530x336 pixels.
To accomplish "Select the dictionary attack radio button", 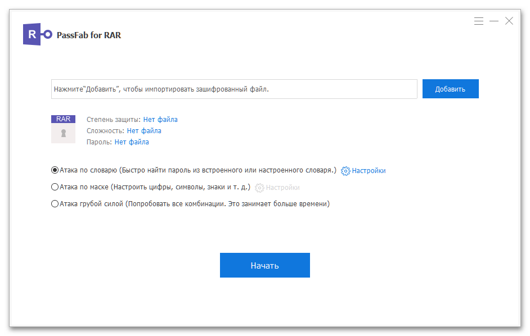I will click(x=55, y=170).
